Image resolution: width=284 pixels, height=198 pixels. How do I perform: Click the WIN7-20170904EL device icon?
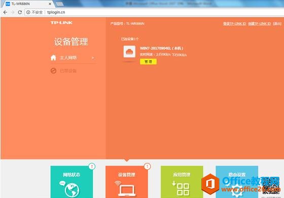coord(129,52)
